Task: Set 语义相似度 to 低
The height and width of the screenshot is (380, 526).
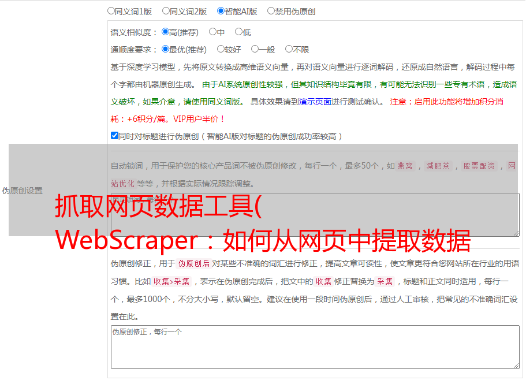Action: pyautogui.click(x=238, y=32)
